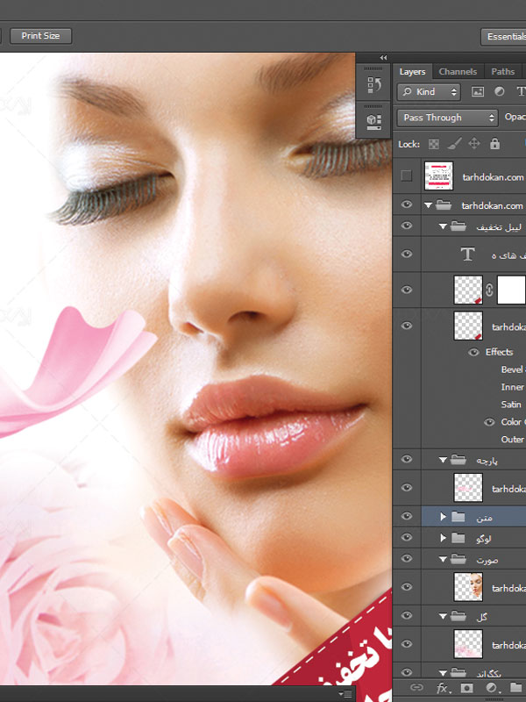Click the white layer mask thumbnail

[511, 290]
